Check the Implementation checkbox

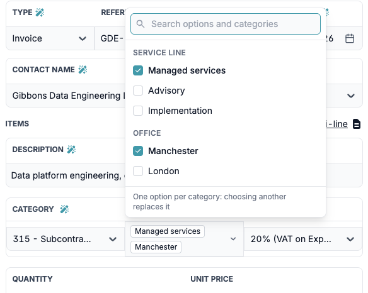(x=138, y=111)
